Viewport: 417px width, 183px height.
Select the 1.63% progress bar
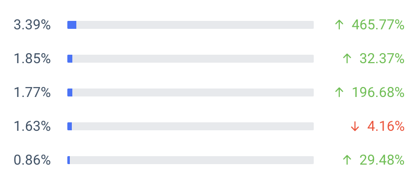(191, 126)
